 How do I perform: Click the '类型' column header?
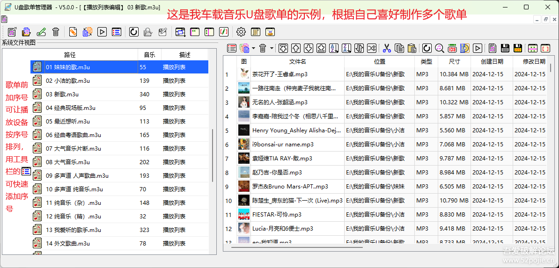(x=427, y=62)
